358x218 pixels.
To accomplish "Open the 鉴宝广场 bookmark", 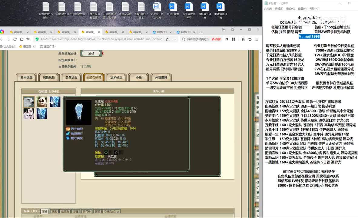I will pyautogui.click(x=47, y=46).
